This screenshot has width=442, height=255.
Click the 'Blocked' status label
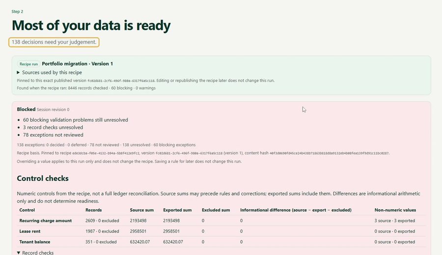pyautogui.click(x=26, y=109)
